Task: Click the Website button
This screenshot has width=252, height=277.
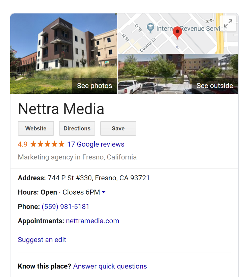Action: click(x=36, y=128)
